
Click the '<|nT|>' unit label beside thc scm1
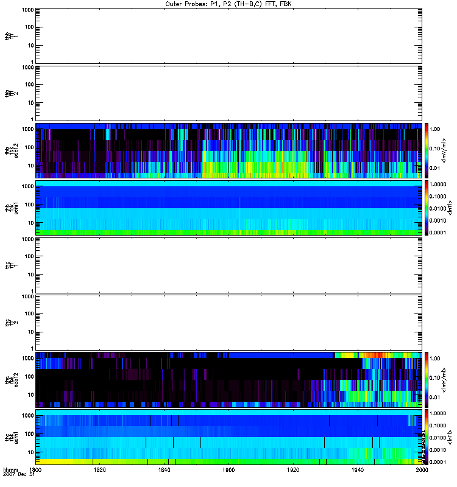point(450,437)
